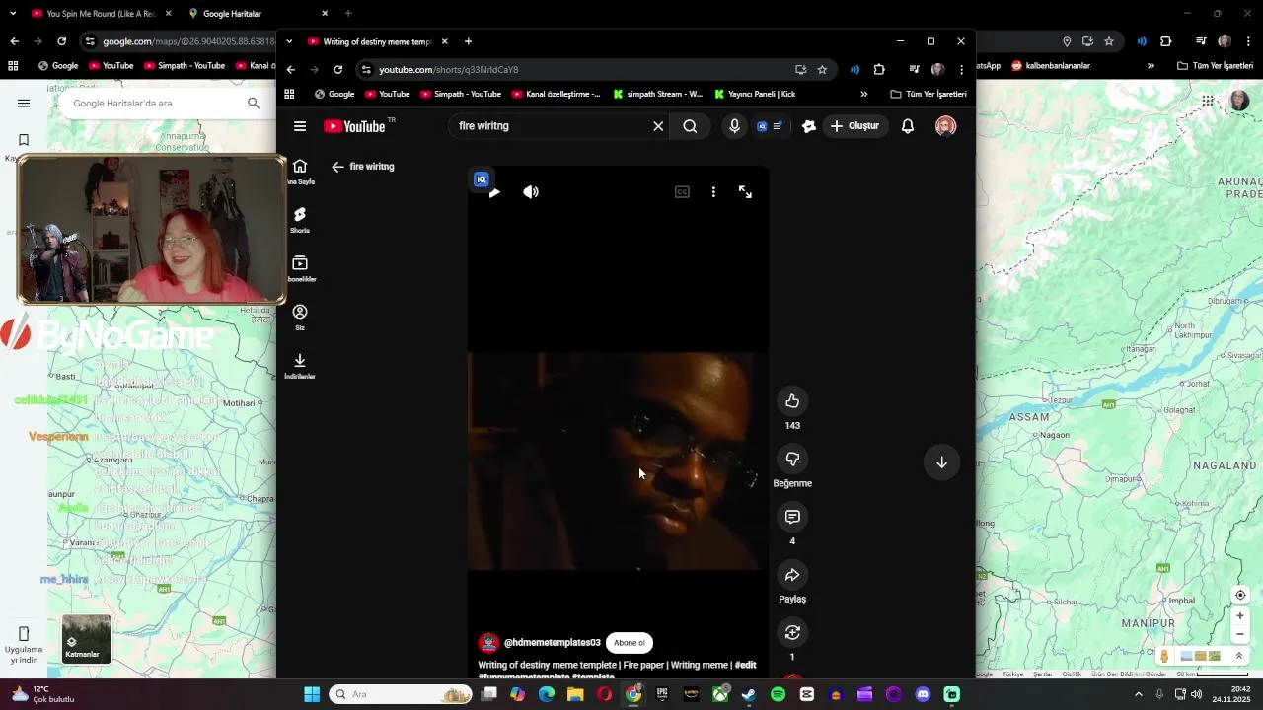1263x710 pixels.
Task: Open comments showing 4
Action: [x=792, y=517]
